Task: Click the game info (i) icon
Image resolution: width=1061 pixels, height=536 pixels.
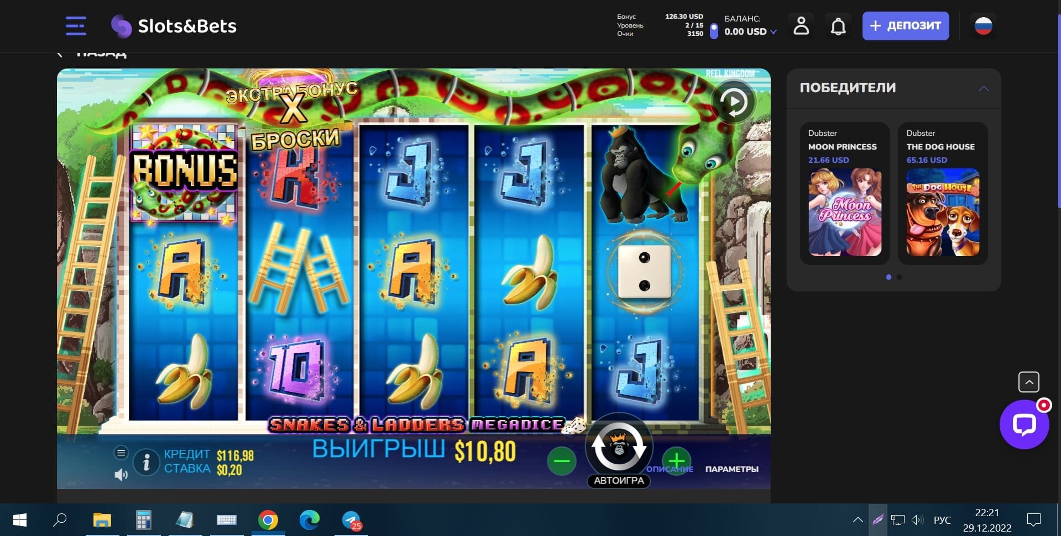Action: point(147,461)
